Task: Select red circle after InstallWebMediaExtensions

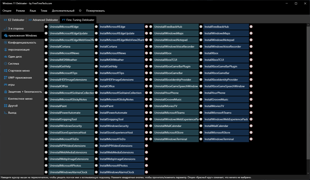Action: point(146,152)
